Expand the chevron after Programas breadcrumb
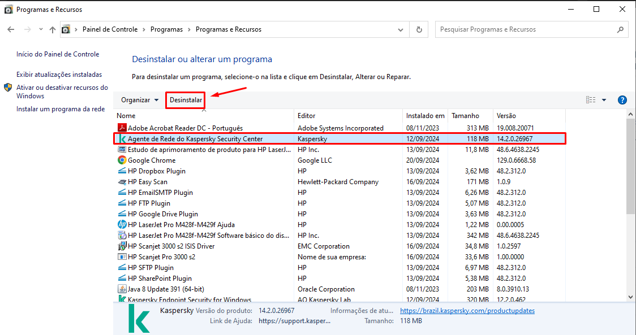The width and height of the screenshot is (636, 335). (x=189, y=29)
